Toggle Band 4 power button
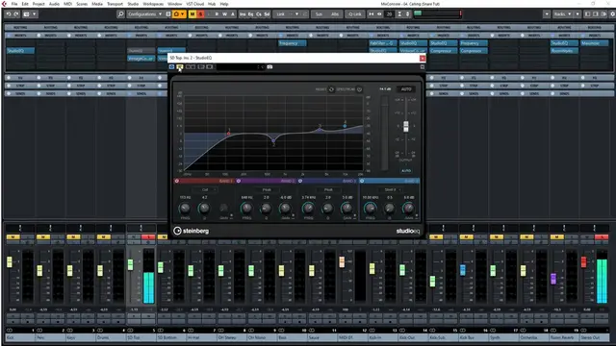The height and width of the screenshot is (346, 616). click(x=362, y=181)
